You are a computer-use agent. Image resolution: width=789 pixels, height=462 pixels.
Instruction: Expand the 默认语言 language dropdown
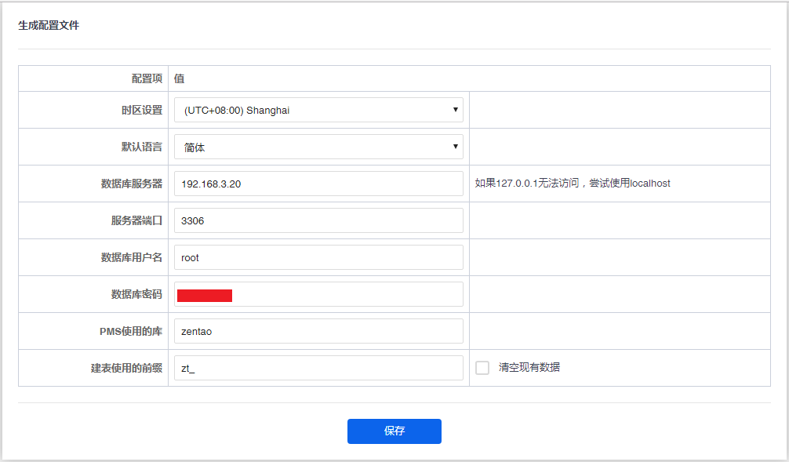coord(318,147)
